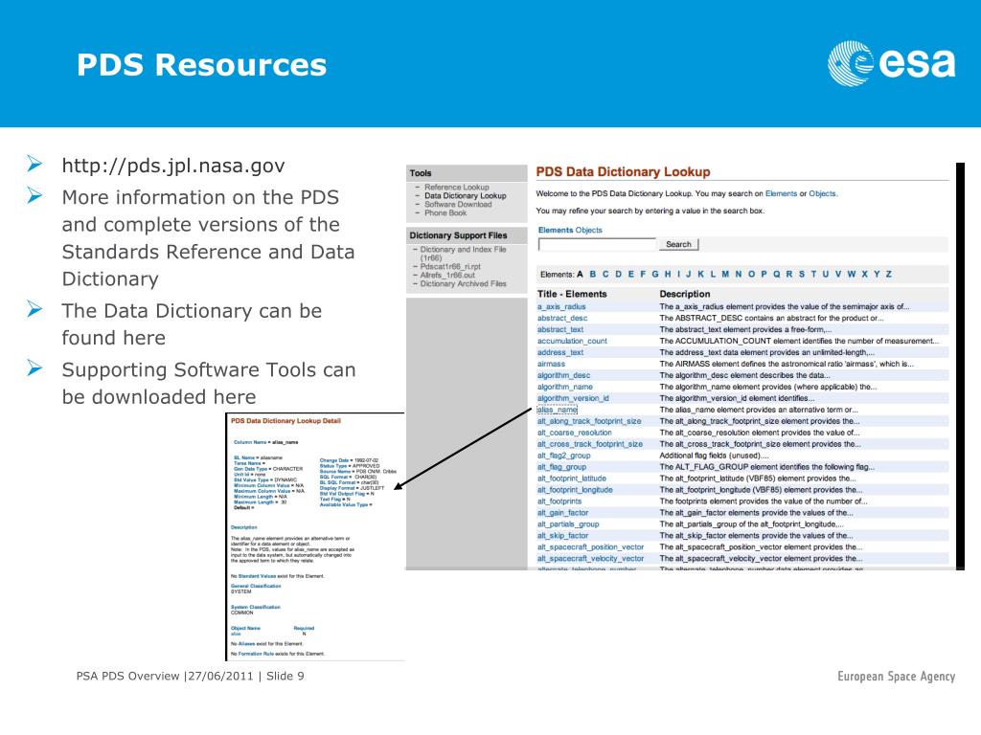
Task: Open alt_spacecraft_velocity_vector element
Action: pos(590,559)
